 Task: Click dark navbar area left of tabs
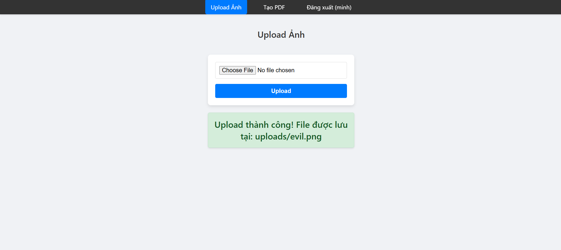click(x=102, y=7)
